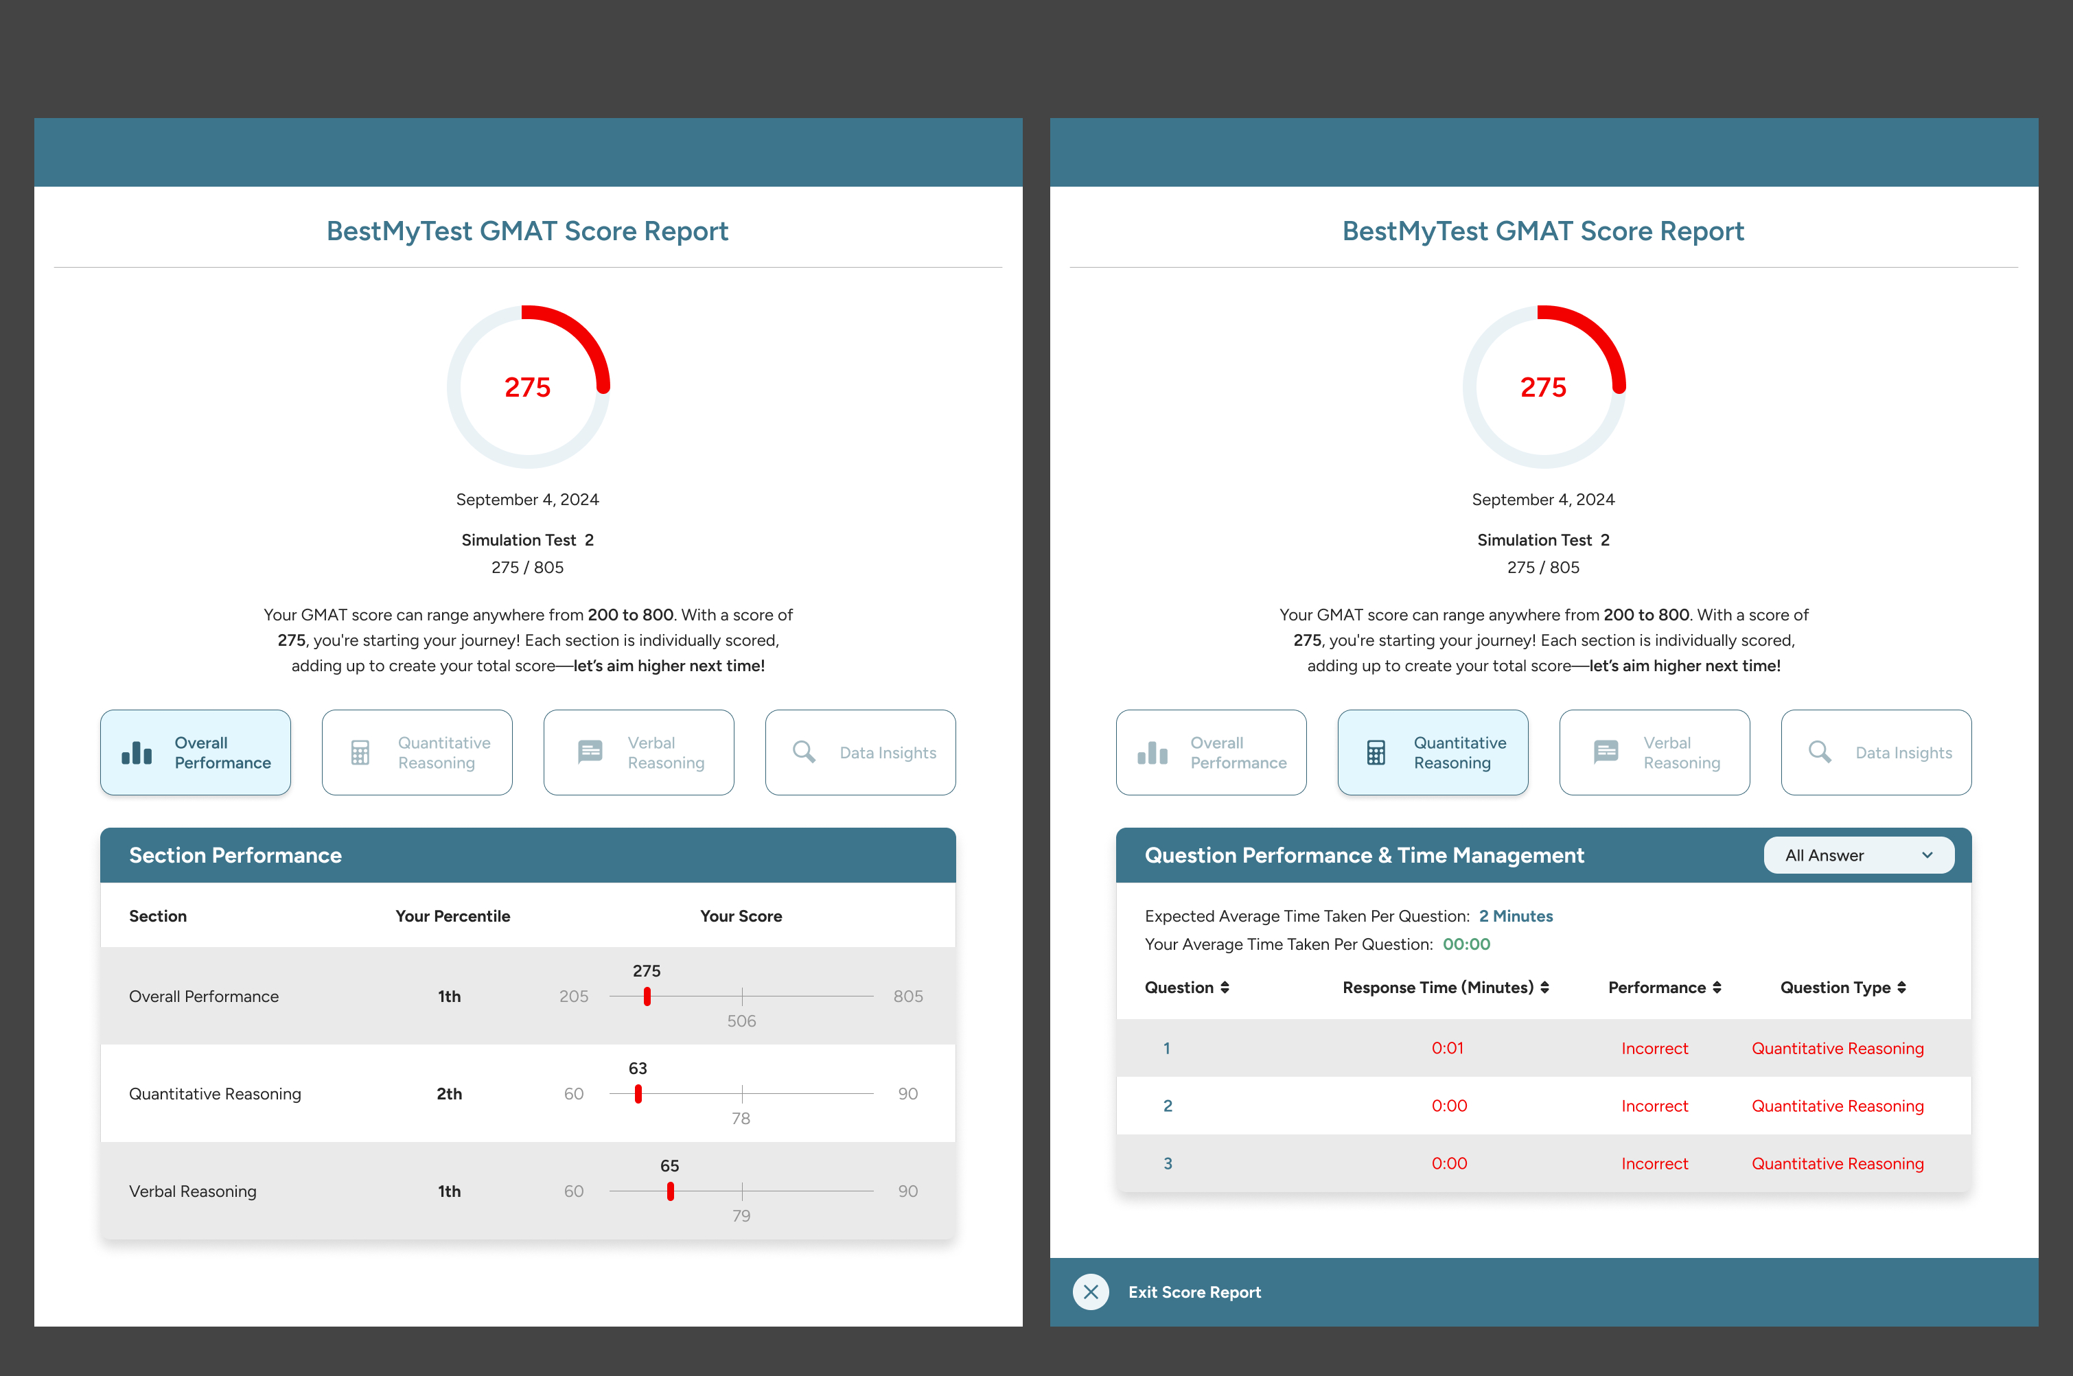Screen dimensions: 2073x1376
Task: Click chat bubble icon in right panel Verbal Reasoning tab
Action: (x=1606, y=752)
